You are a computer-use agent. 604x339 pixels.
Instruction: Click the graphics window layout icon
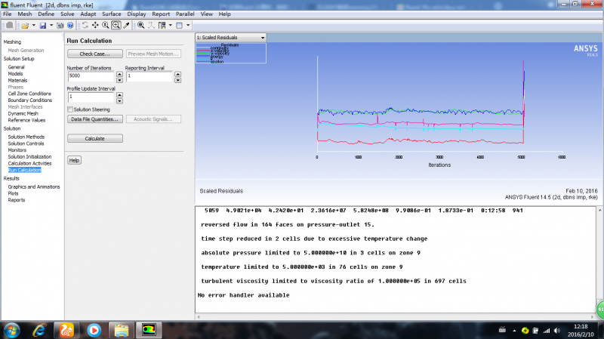coord(180,26)
